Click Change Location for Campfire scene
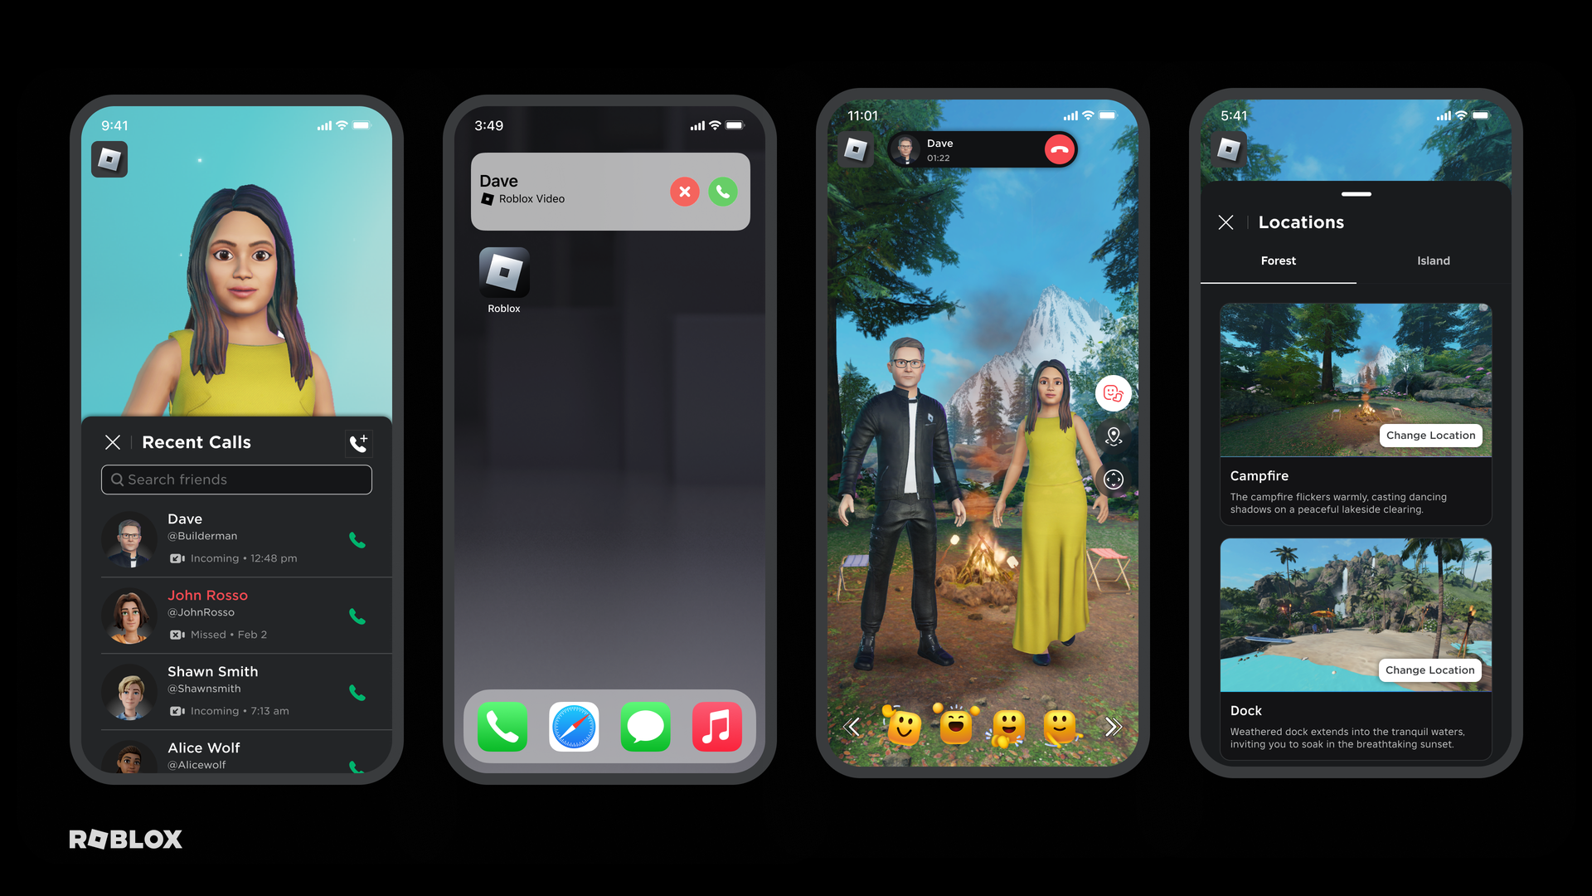The height and width of the screenshot is (896, 1592). pos(1430,436)
